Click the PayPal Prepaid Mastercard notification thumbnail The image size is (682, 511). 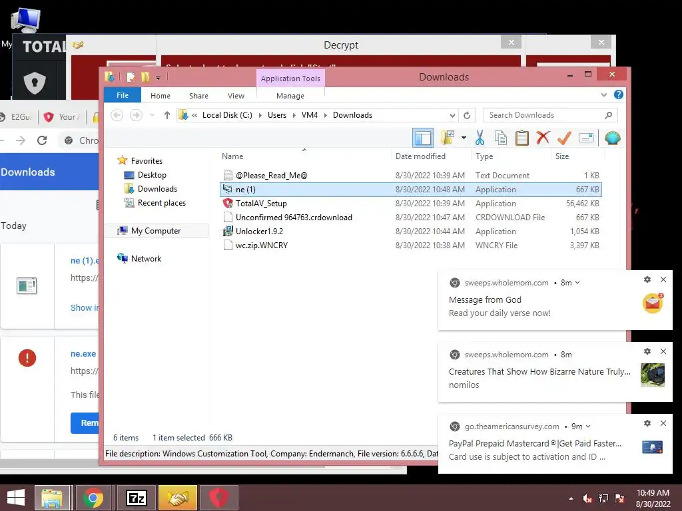tap(653, 447)
